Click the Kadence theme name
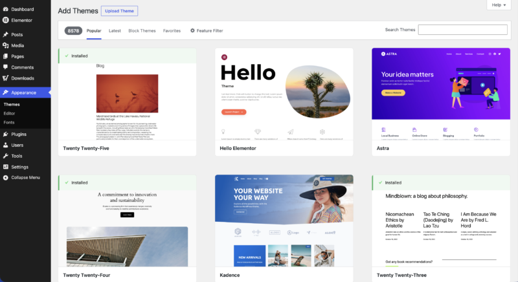 230,275
